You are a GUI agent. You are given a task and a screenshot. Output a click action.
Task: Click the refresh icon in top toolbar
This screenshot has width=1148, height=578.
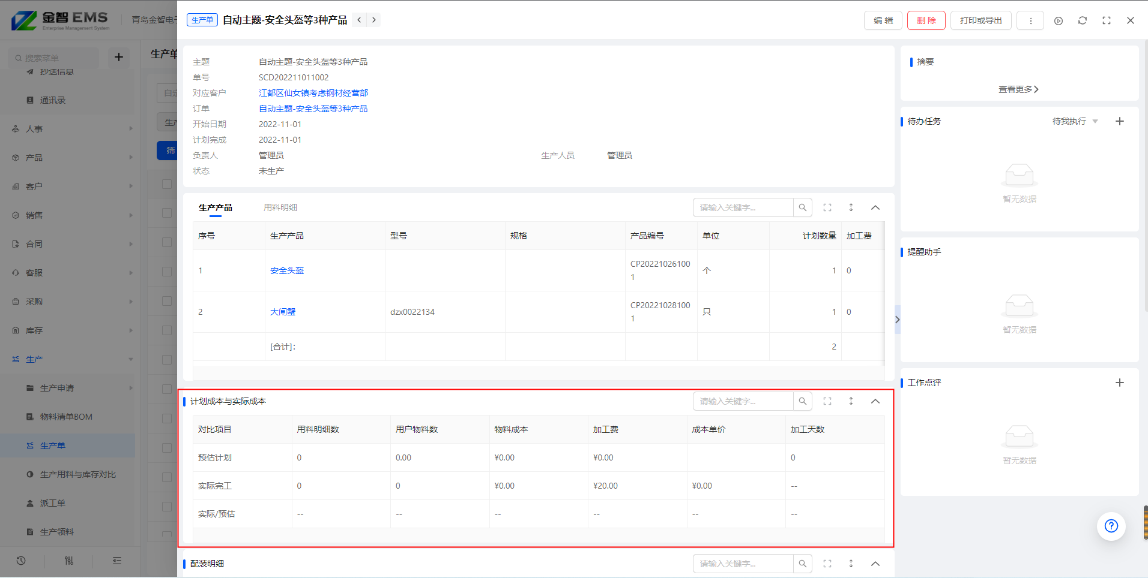[x=1082, y=20]
